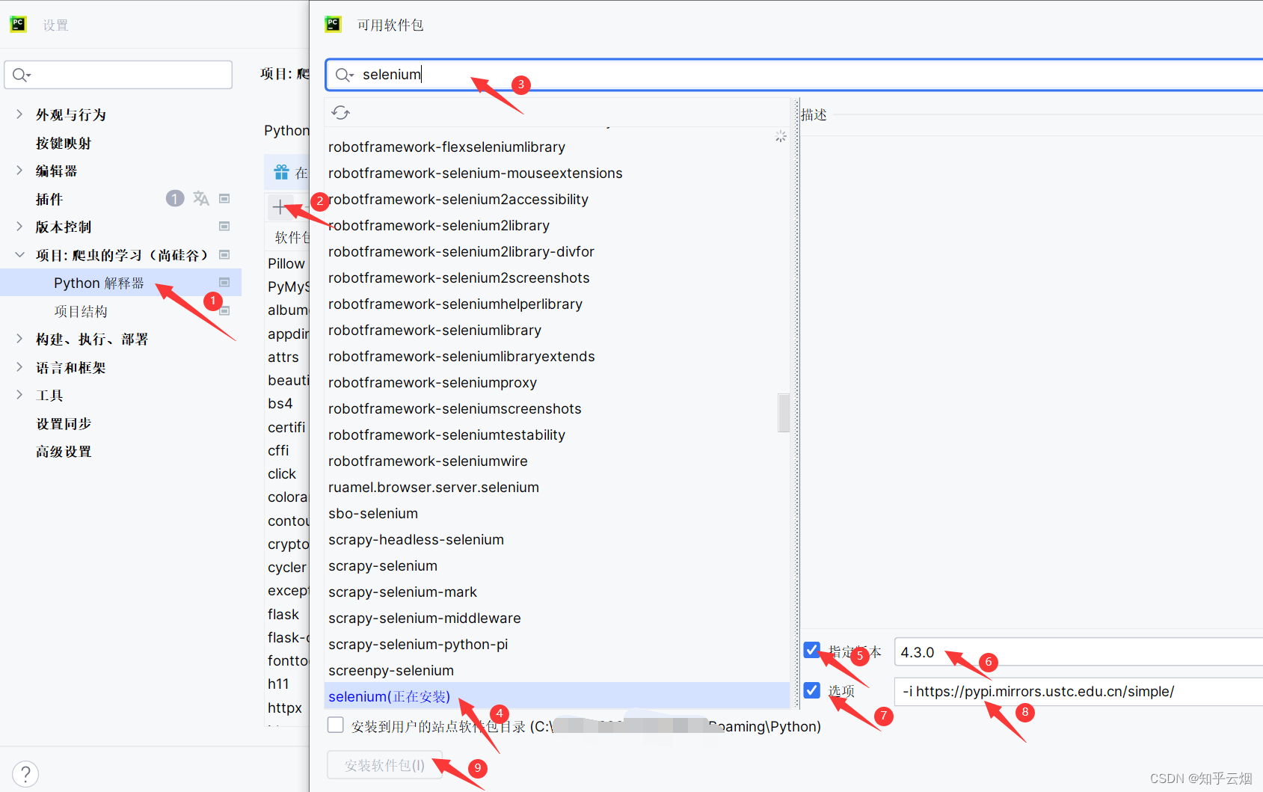Select robotframework-flexseleniumlibrary package
The image size is (1263, 792).
tap(446, 147)
